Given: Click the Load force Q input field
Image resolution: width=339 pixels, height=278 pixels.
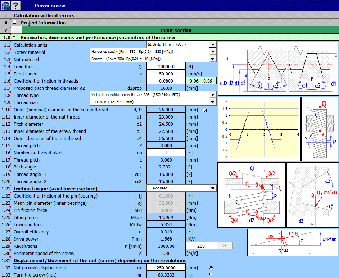Looking at the screenshot, I should 166,66.
